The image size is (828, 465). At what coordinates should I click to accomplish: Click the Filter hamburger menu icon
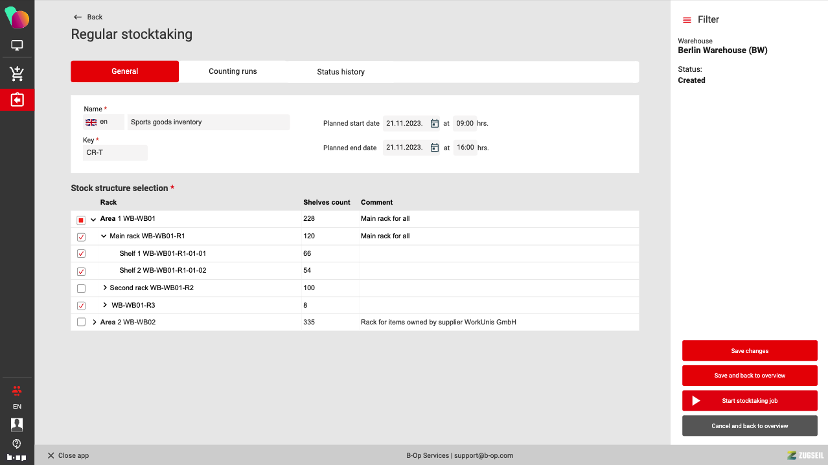click(687, 20)
